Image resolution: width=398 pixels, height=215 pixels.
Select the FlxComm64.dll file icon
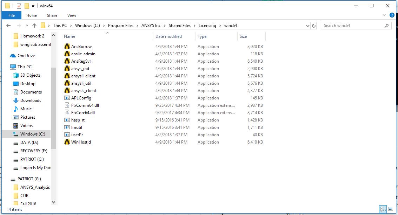pos(67,105)
